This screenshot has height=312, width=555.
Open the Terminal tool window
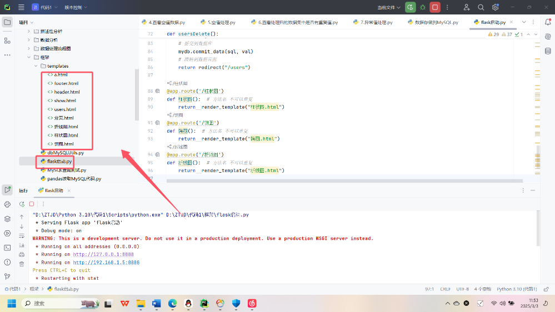(x=7, y=248)
